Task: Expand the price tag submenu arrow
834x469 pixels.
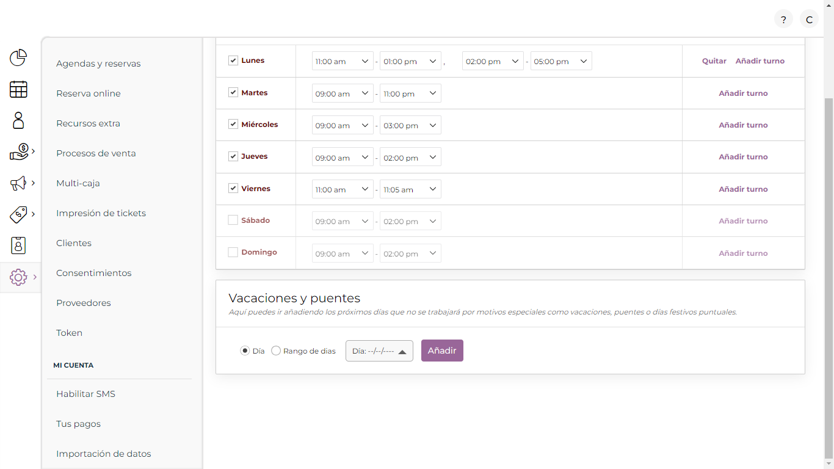Action: coord(33,214)
